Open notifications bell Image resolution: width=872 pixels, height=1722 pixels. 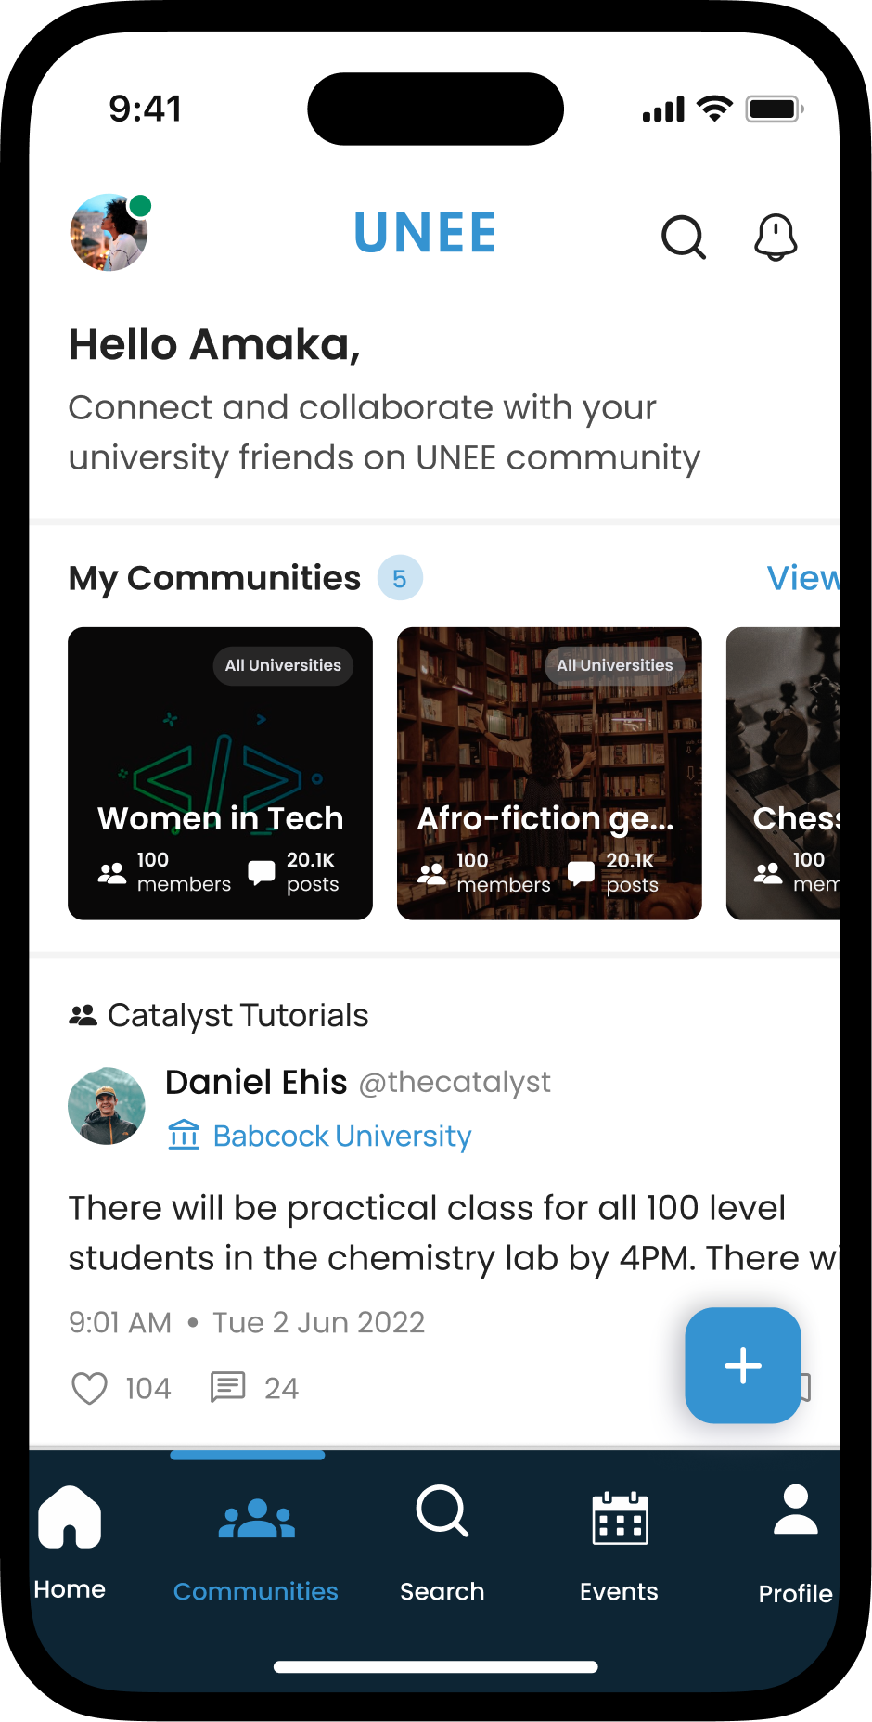[x=776, y=238]
